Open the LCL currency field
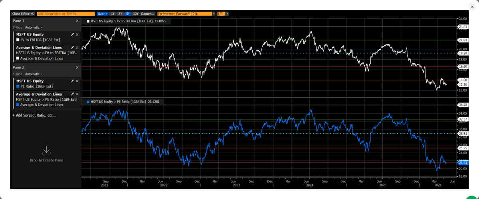The image size is (479, 199). tap(221, 14)
